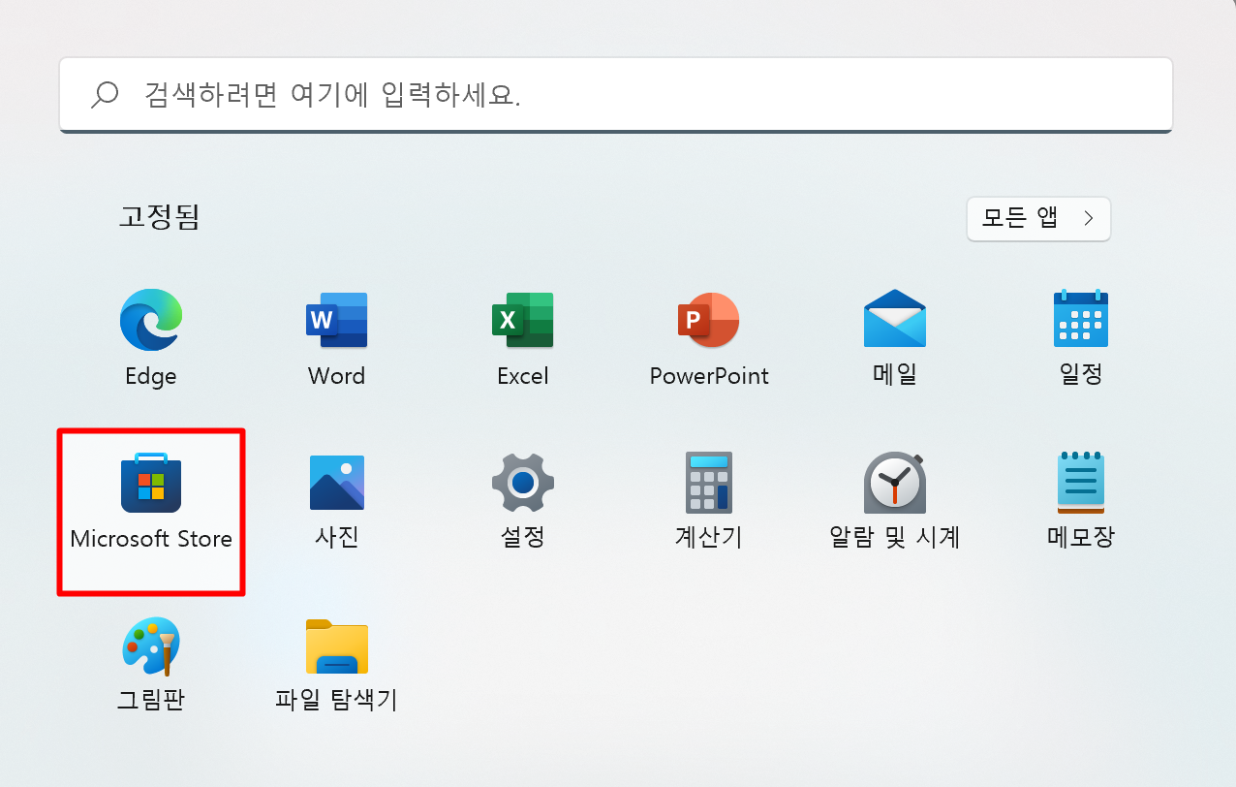Start PowerPoint from pinned apps
This screenshot has width=1236, height=787.
pos(708,321)
